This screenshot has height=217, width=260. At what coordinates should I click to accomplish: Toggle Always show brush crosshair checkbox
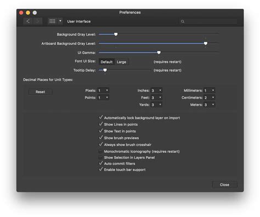tap(100, 145)
